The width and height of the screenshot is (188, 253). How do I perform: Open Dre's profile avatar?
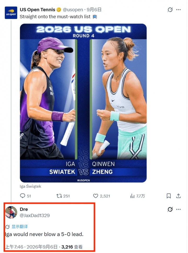coord(11,212)
